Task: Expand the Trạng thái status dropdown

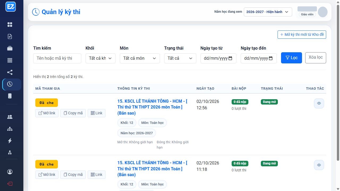Action: pyautogui.click(x=180, y=58)
